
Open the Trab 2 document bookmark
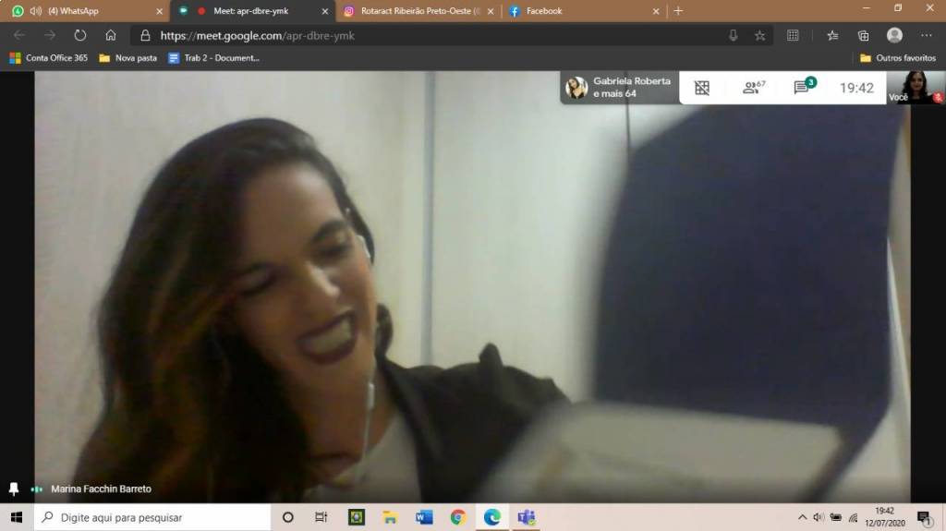pos(213,57)
